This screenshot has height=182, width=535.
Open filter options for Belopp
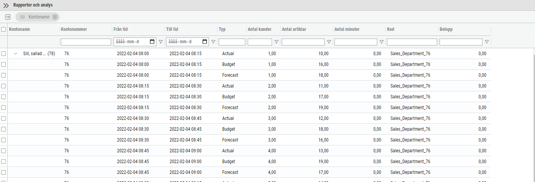[487, 42]
